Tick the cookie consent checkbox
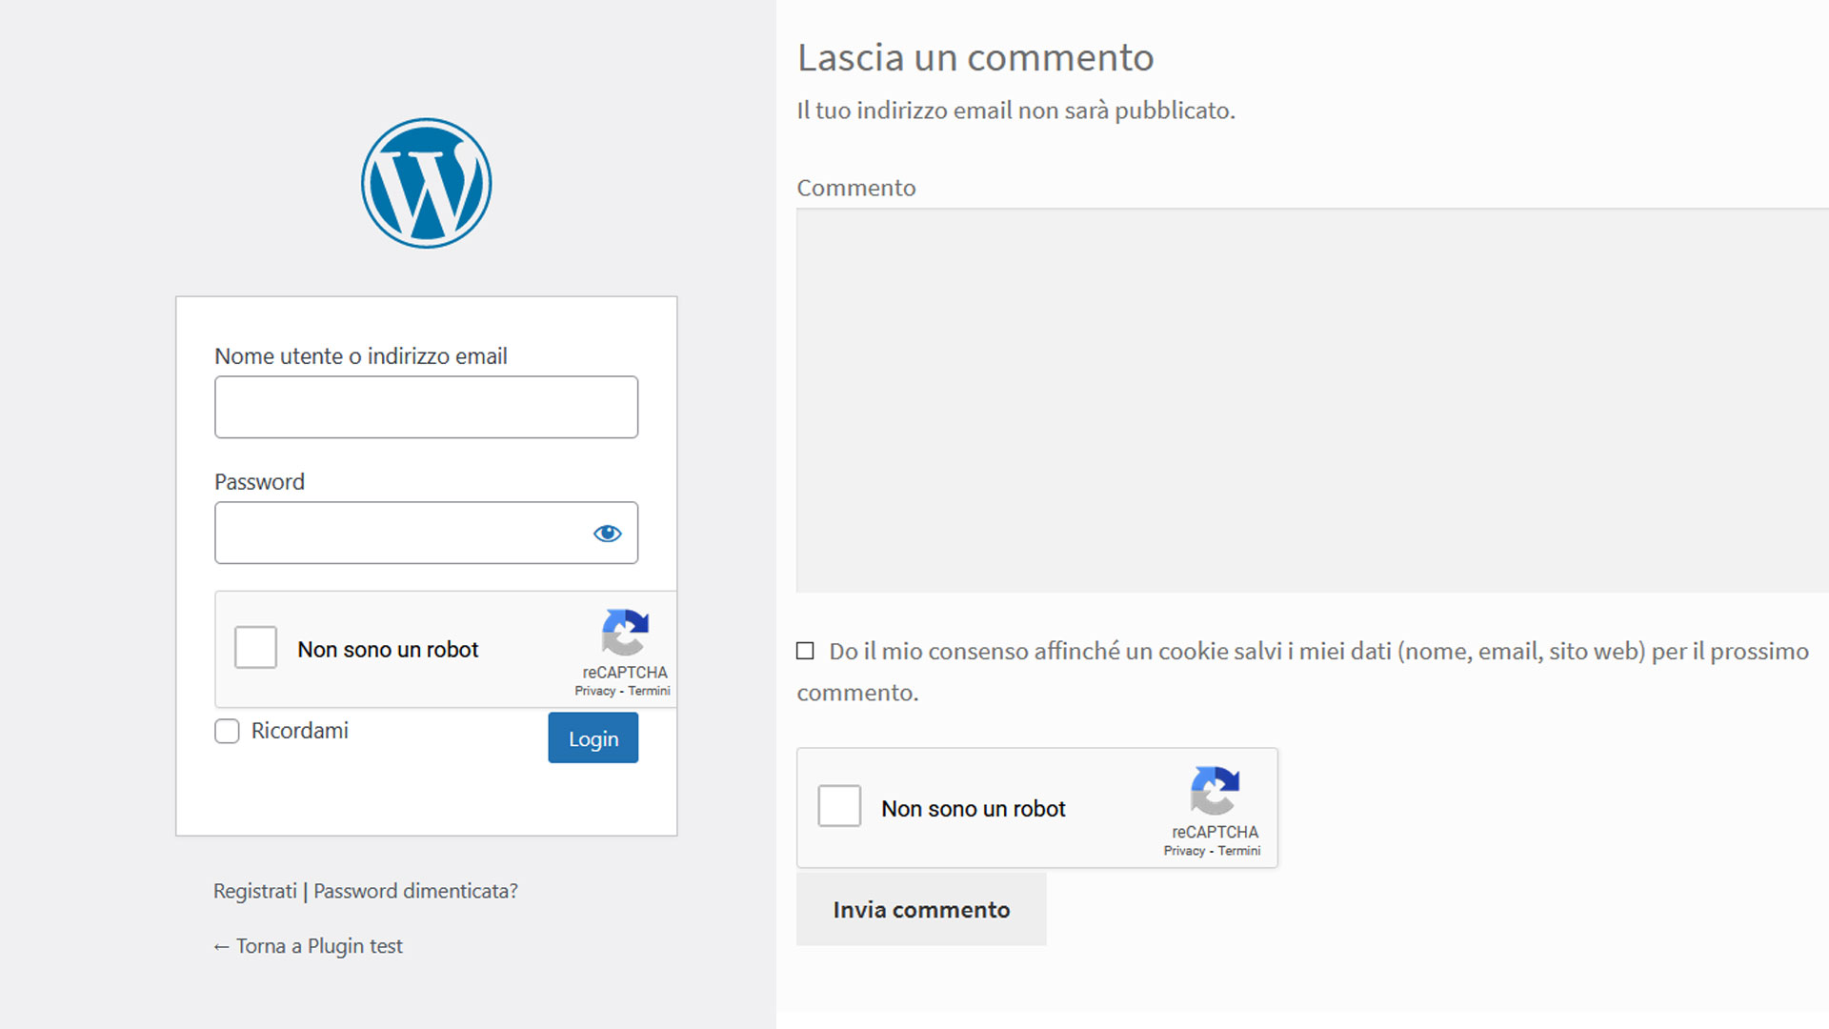This screenshot has width=1829, height=1029. pyautogui.click(x=805, y=651)
